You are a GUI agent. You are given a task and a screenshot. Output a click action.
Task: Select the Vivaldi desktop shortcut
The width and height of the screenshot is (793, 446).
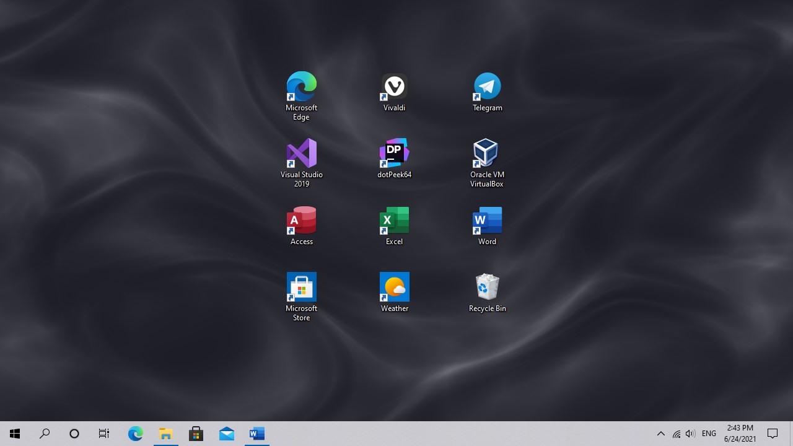(394, 92)
